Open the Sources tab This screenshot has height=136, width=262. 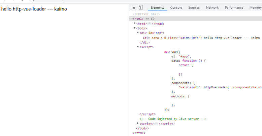click(x=194, y=7)
